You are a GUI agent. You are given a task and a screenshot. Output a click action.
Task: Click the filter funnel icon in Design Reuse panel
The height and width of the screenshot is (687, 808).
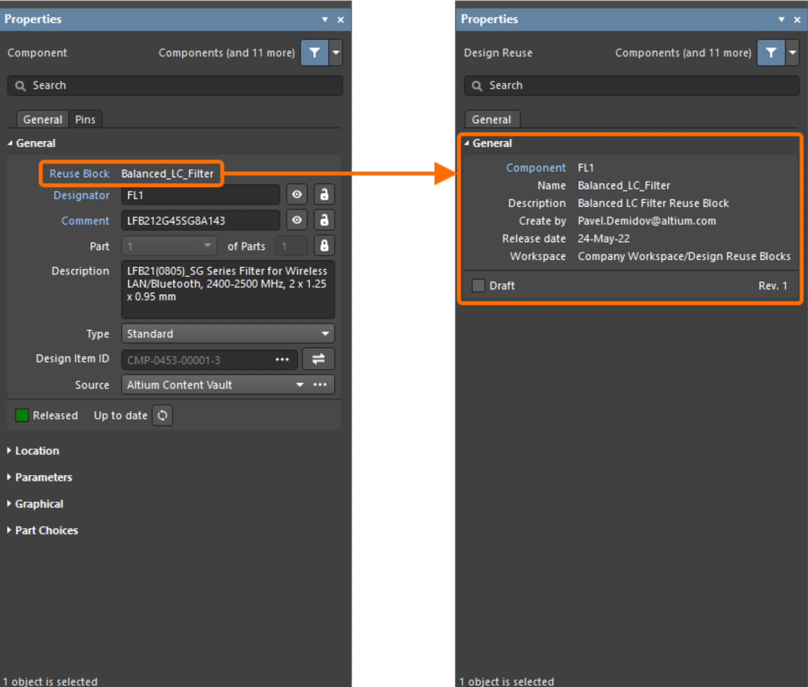[x=771, y=52]
